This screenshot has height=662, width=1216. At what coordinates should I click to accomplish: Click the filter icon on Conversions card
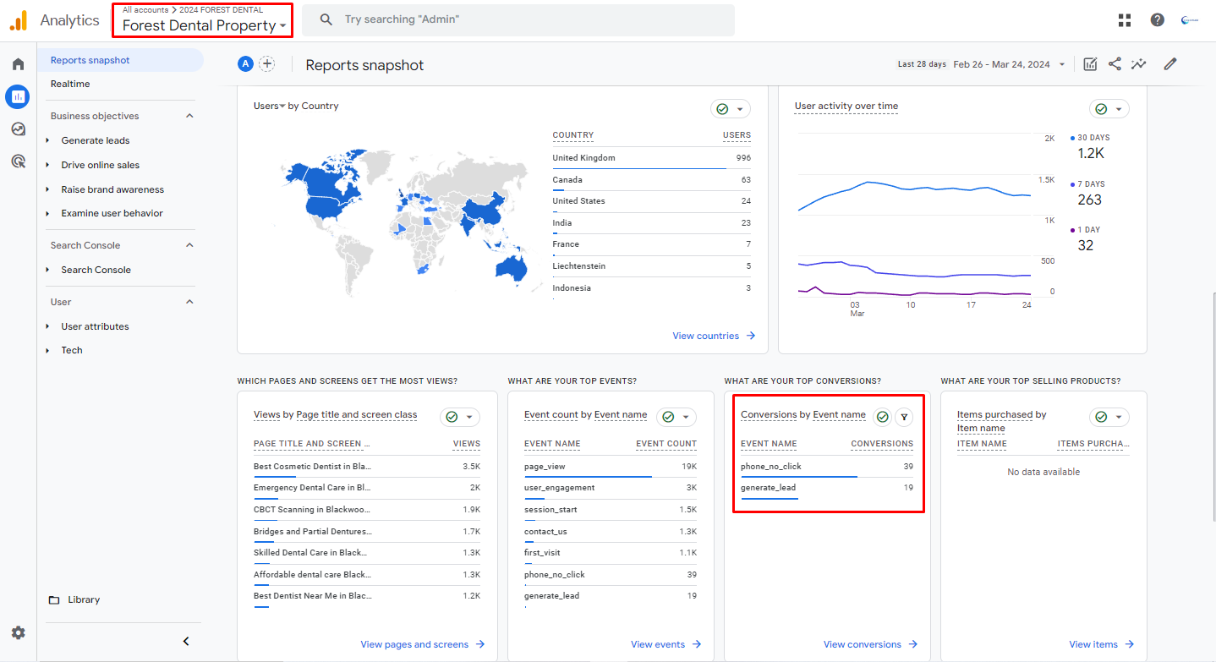tap(904, 417)
